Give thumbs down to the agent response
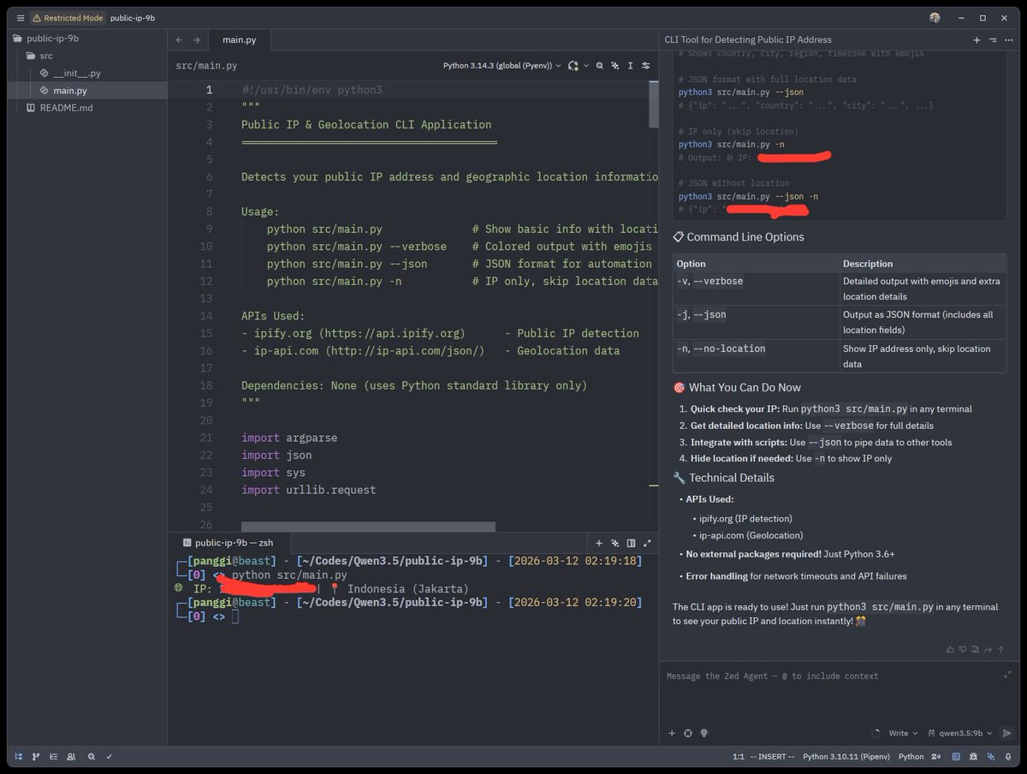 coord(962,649)
